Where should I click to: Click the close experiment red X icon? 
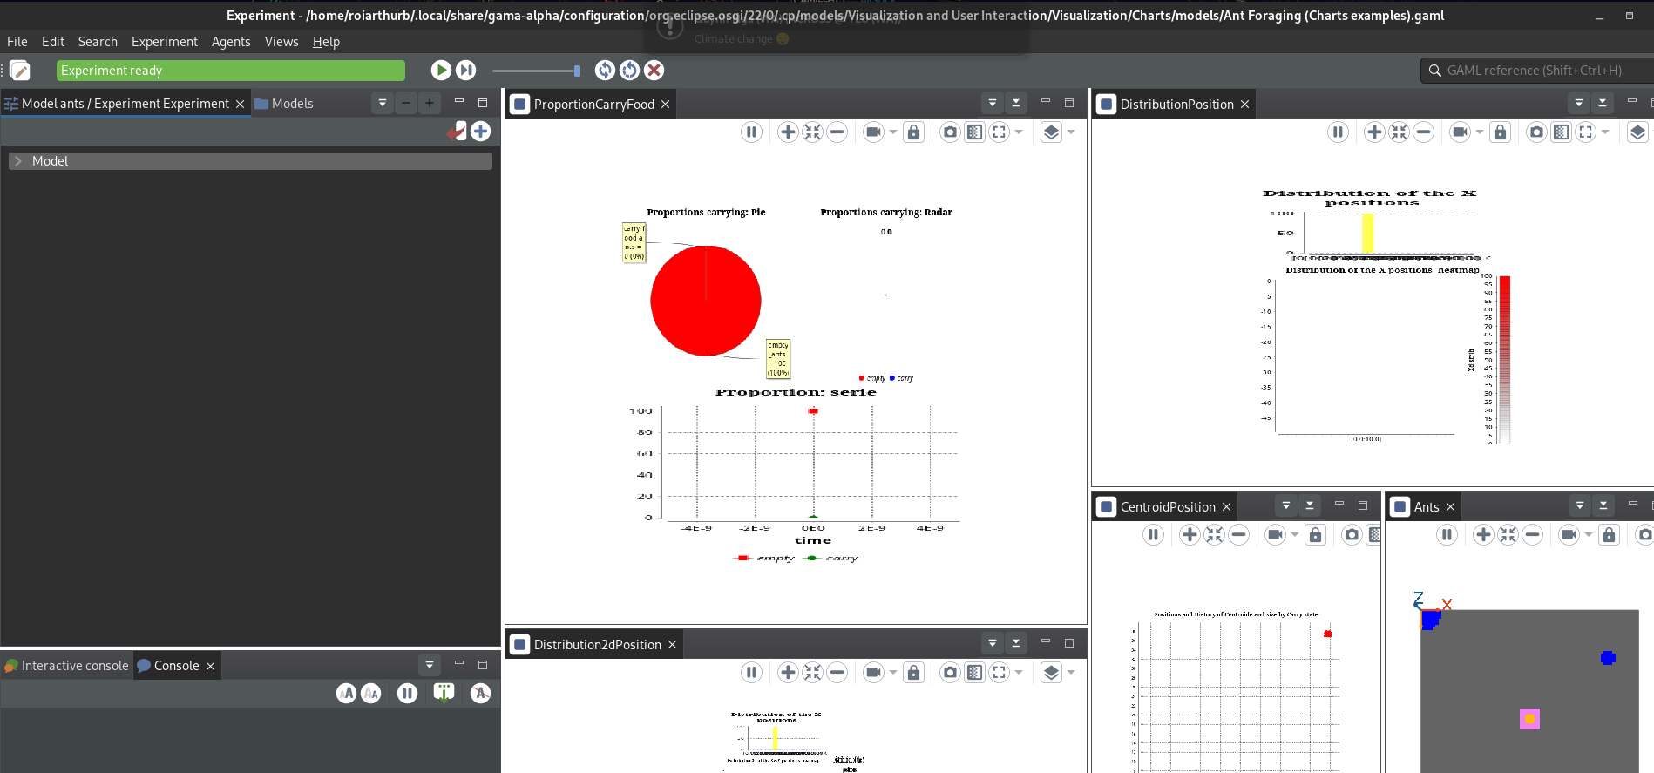[654, 70]
